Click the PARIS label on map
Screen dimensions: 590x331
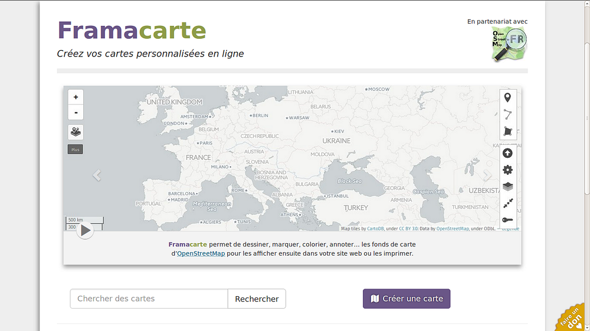205,143
